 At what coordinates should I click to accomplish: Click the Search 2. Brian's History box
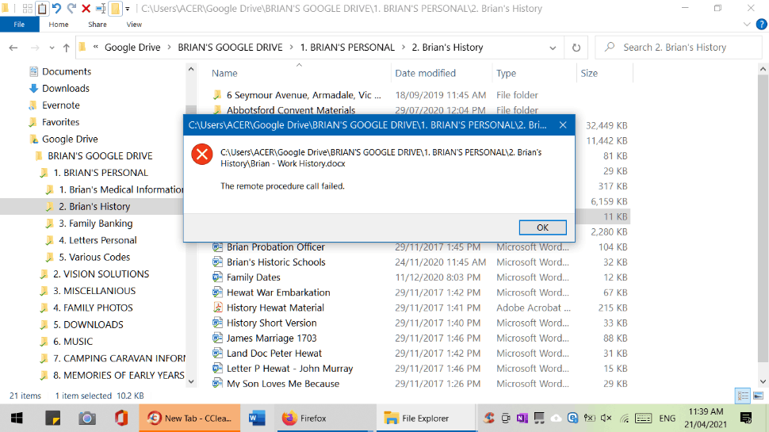[679, 48]
